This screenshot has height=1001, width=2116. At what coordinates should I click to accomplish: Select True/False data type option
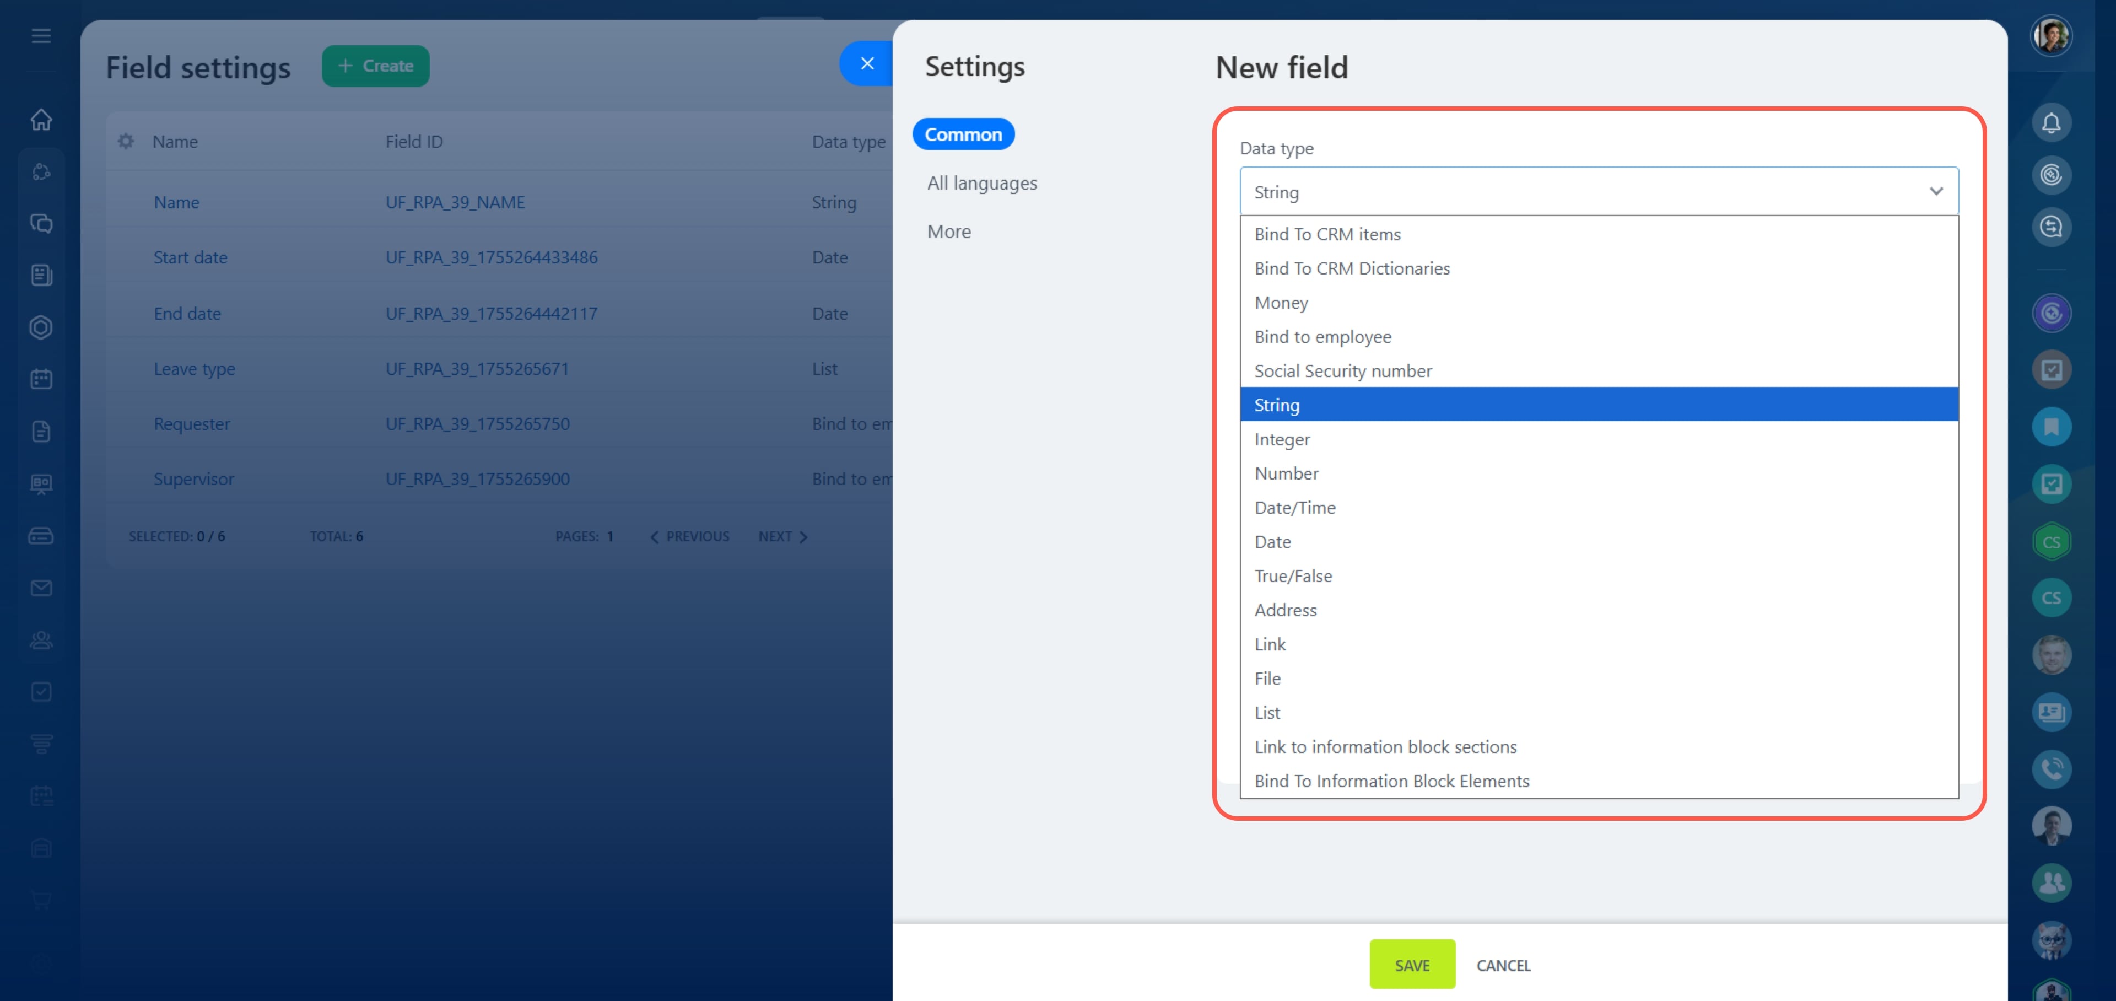pos(1293,576)
